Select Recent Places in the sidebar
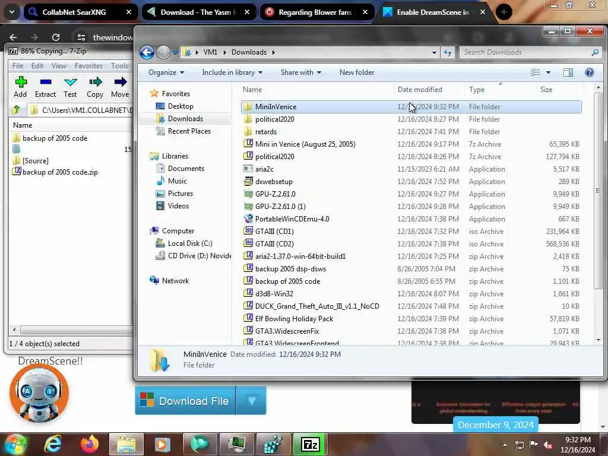Screen dimensions: 608x456 [189, 131]
